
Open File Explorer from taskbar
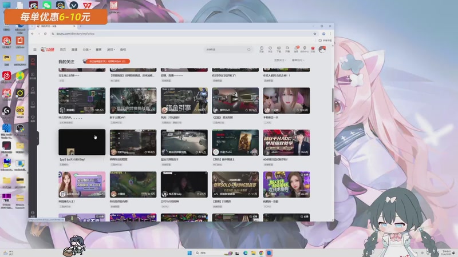click(x=253, y=252)
